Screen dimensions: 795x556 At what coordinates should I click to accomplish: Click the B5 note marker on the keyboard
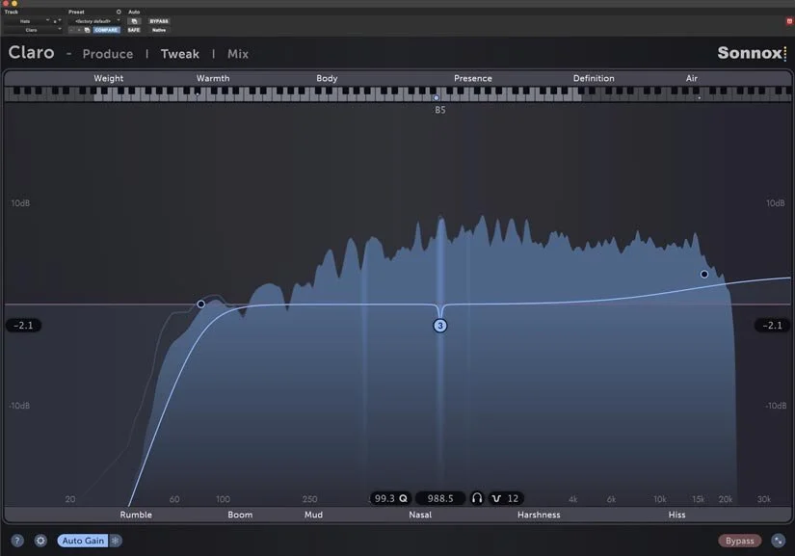436,97
